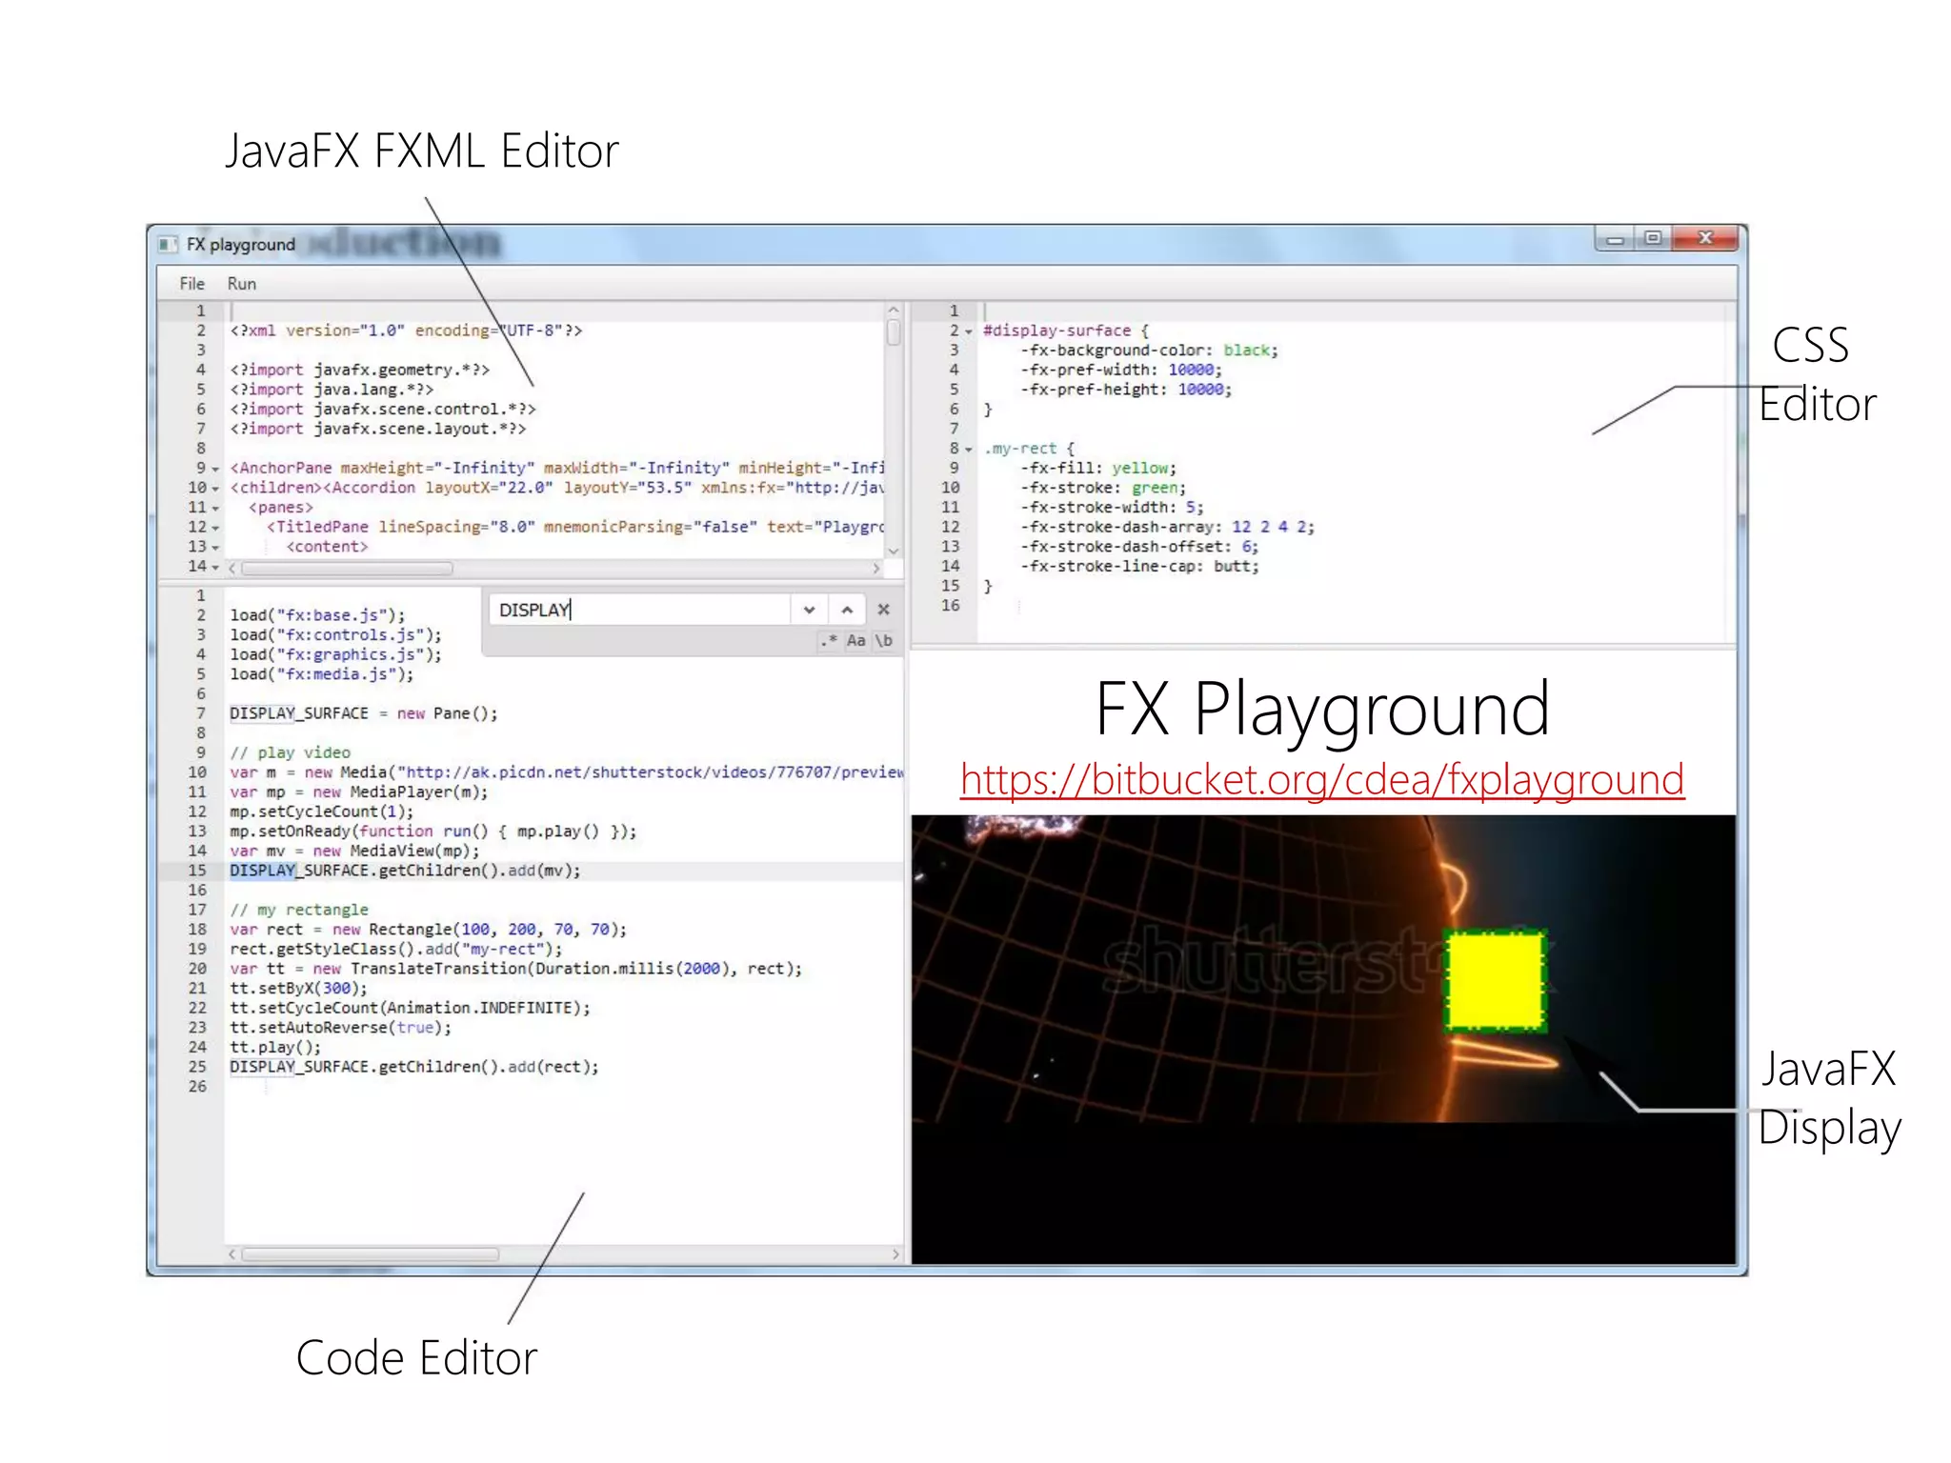Click code editor horizontal scroll left arrow
Screen dimensions: 1951x1463
pos(232,1254)
